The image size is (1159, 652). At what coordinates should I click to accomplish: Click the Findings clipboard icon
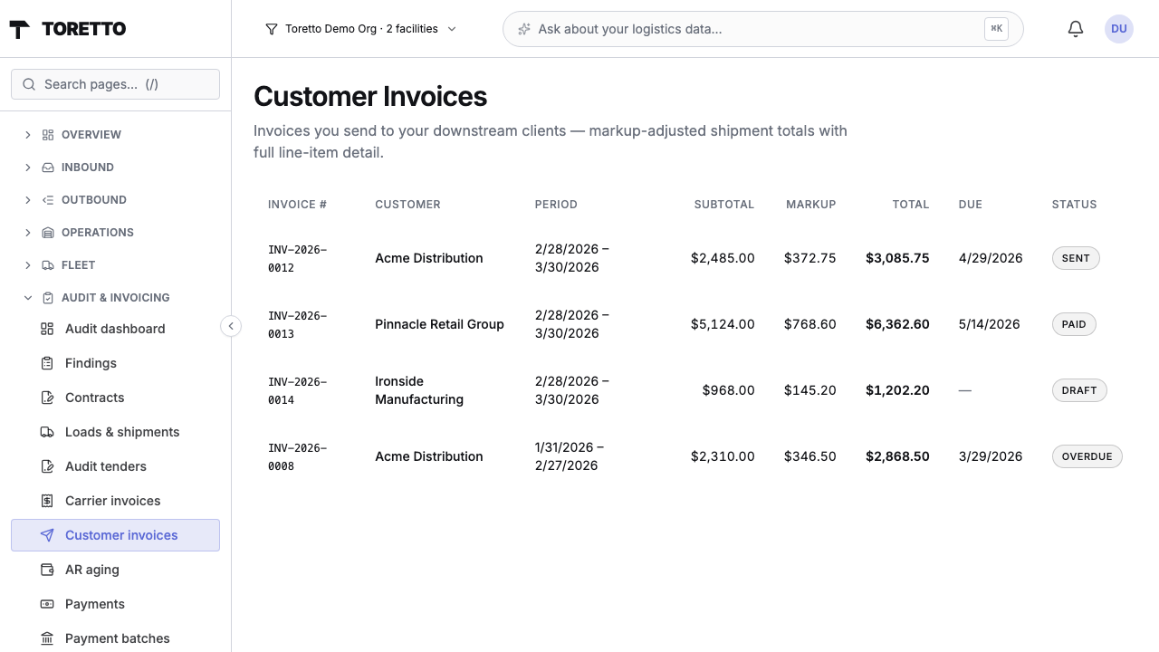(47, 363)
